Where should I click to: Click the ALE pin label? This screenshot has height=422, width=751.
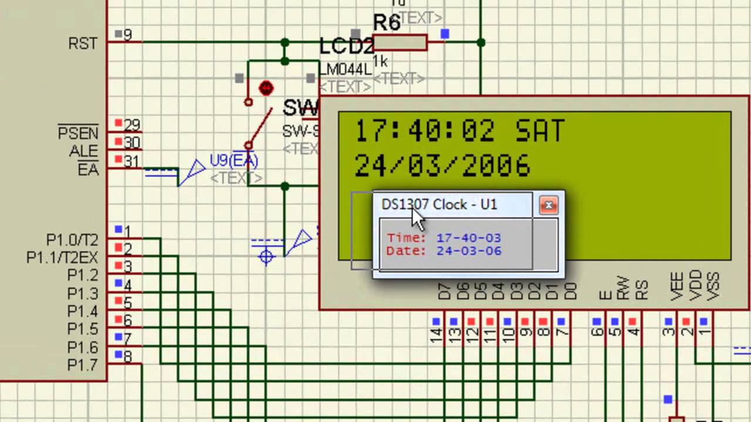(84, 151)
